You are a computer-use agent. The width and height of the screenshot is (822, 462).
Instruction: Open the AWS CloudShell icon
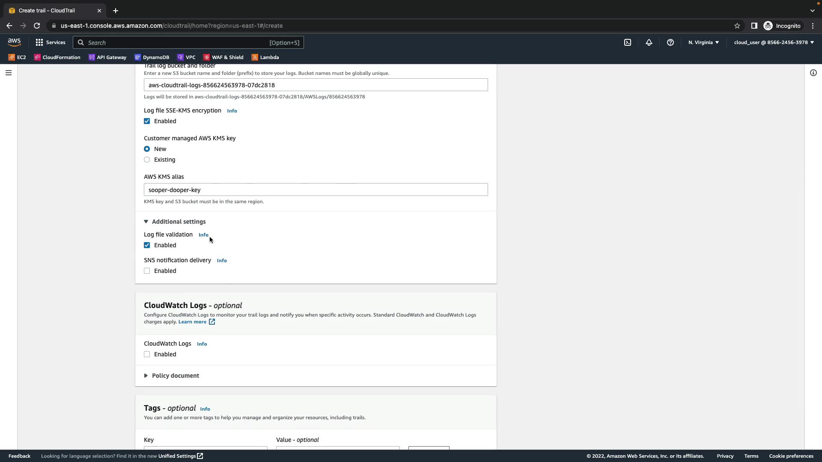click(628, 42)
